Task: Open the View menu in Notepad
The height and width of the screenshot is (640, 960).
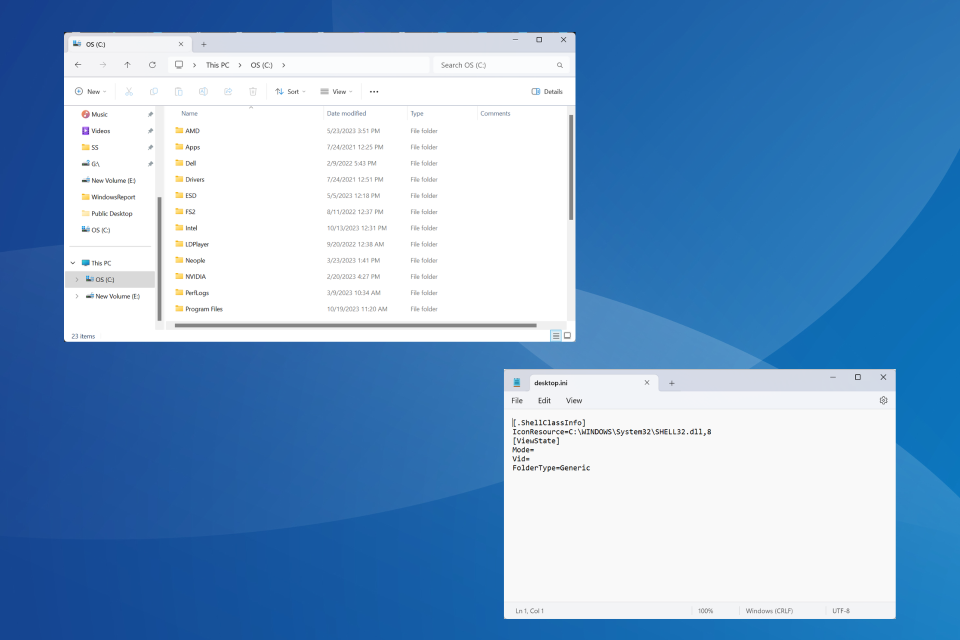Action: coord(573,400)
